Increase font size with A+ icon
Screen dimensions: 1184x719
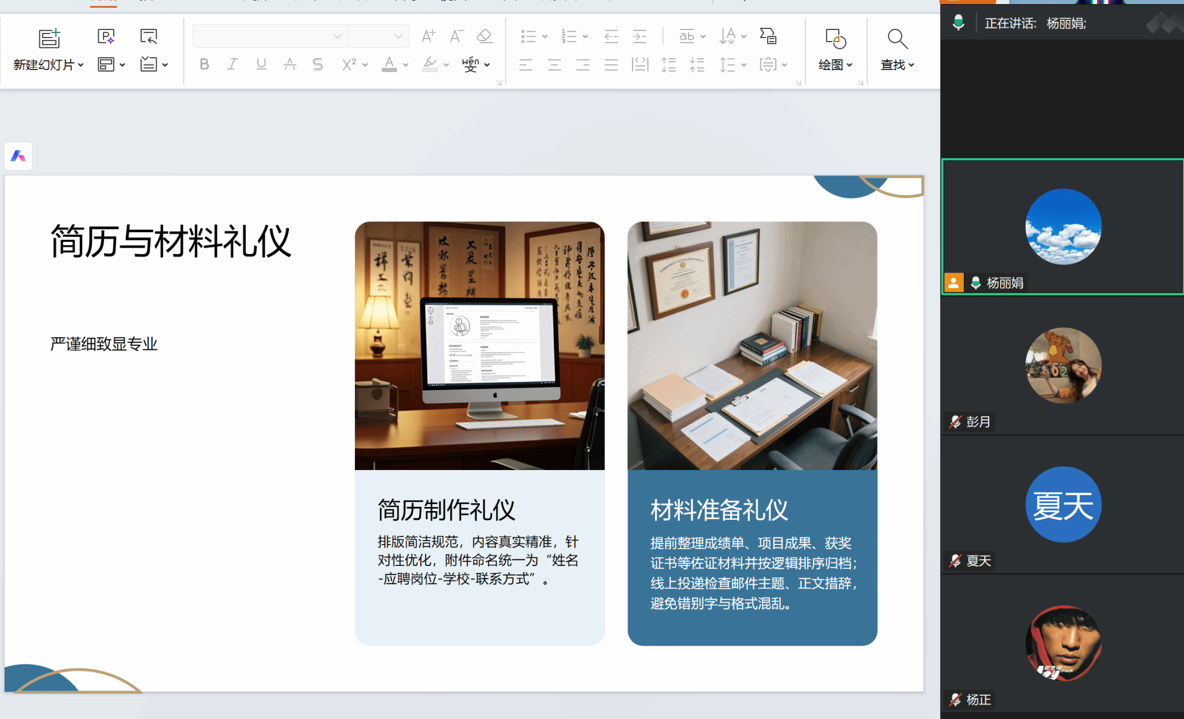[x=428, y=36]
